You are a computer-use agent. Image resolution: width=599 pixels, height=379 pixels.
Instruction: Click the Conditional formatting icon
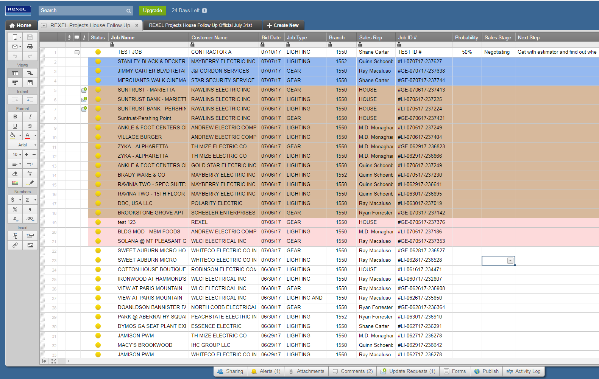coord(15,183)
